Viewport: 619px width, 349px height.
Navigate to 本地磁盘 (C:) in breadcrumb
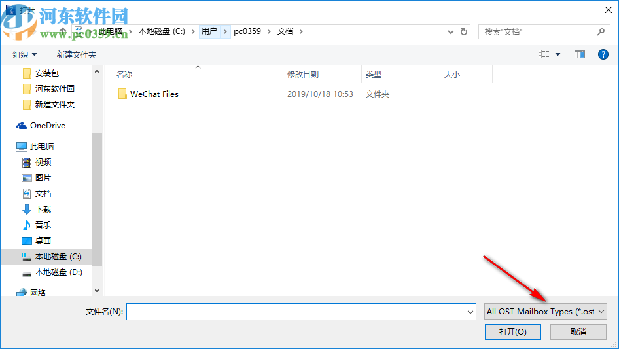pos(162,31)
